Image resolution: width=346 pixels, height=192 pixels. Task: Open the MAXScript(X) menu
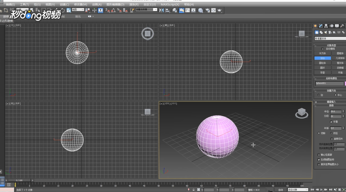point(170,4)
